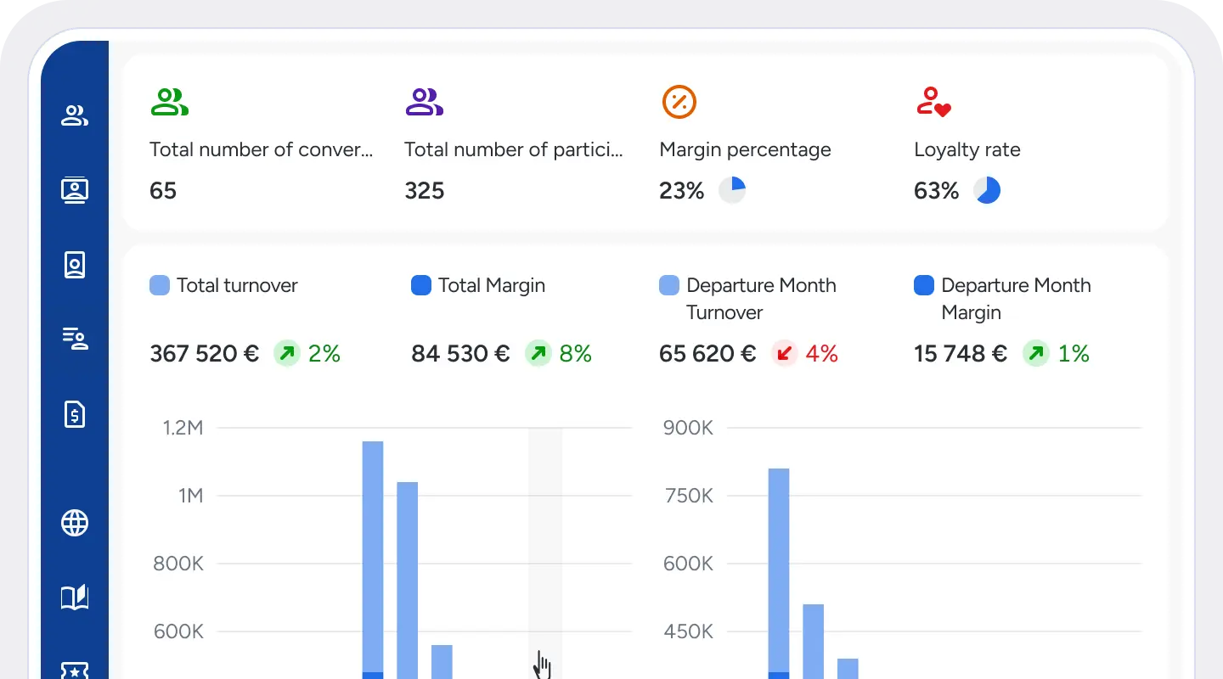
Task: Click the green conversions people icon
Action: 169,102
